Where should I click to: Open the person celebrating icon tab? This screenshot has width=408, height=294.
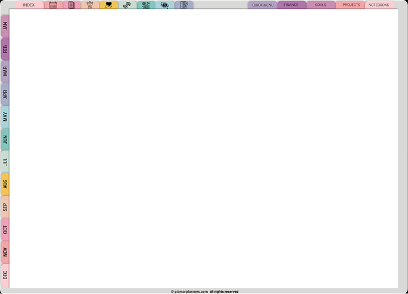90,5
